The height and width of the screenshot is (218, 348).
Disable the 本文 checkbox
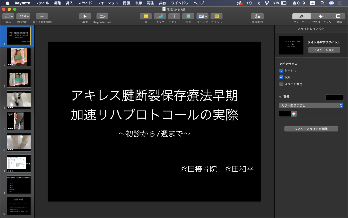click(x=281, y=77)
